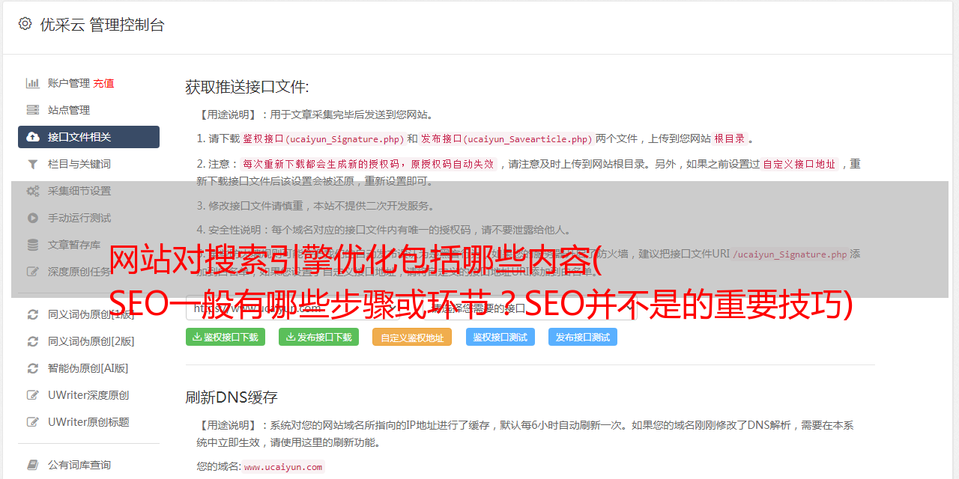Click the cloud upload icon for 接口文件相关
This screenshot has height=479, width=959.
click(33, 137)
